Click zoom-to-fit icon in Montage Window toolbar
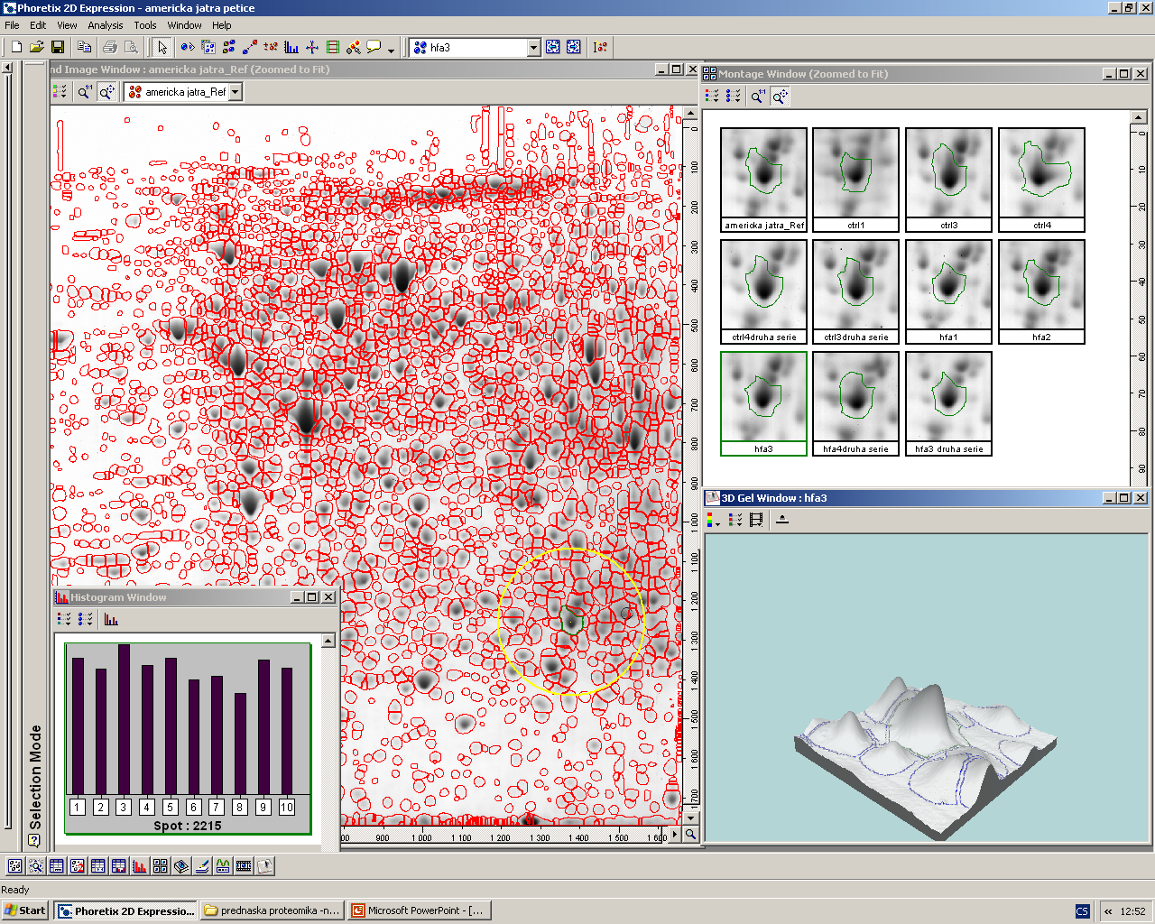1155x924 pixels. (780, 95)
